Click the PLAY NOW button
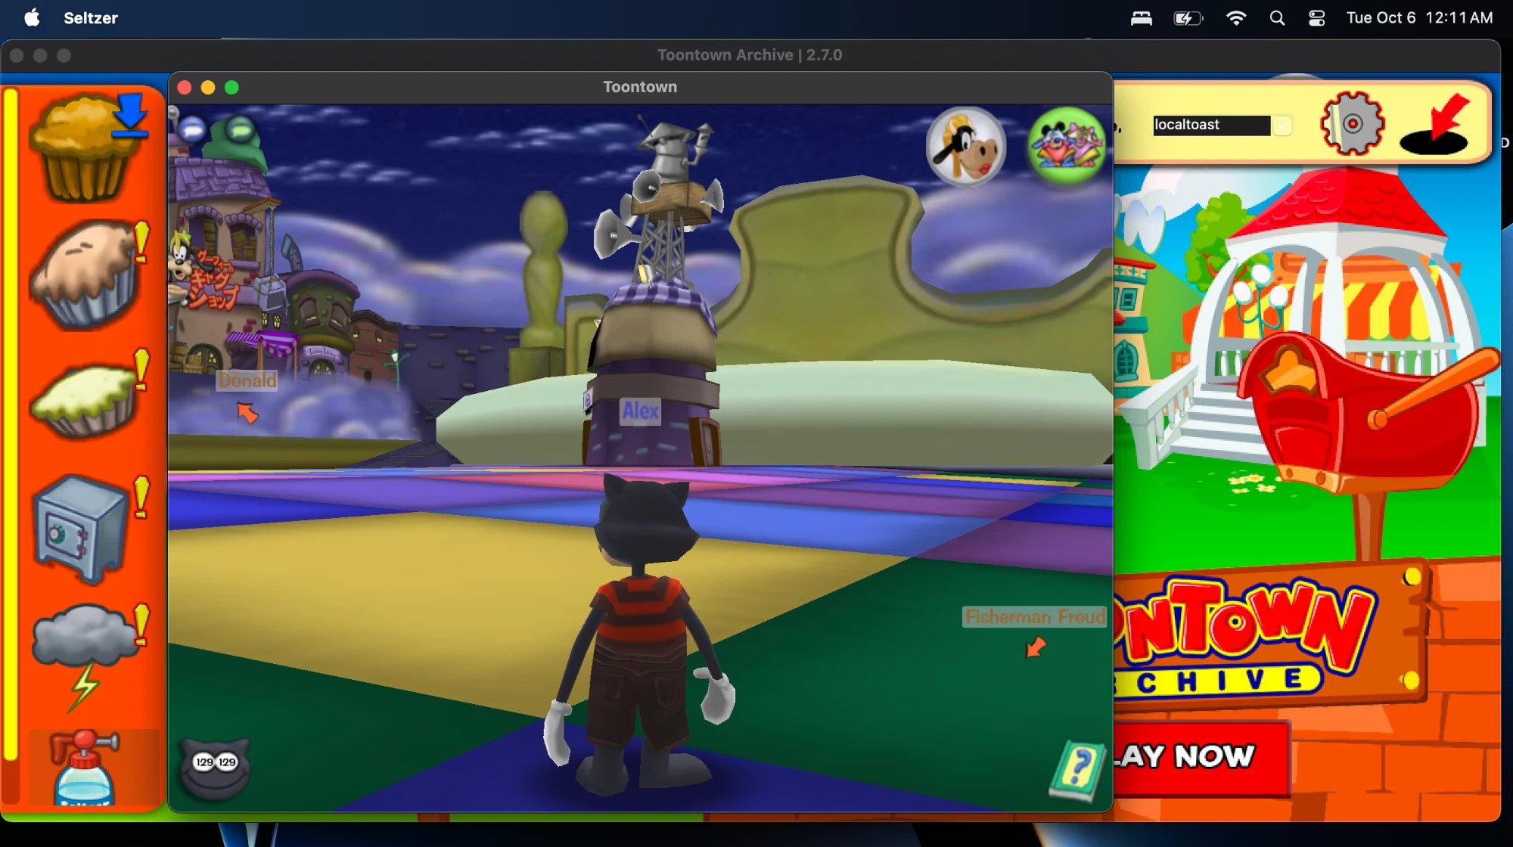Screen dimensions: 1513x847 tap(1200, 757)
